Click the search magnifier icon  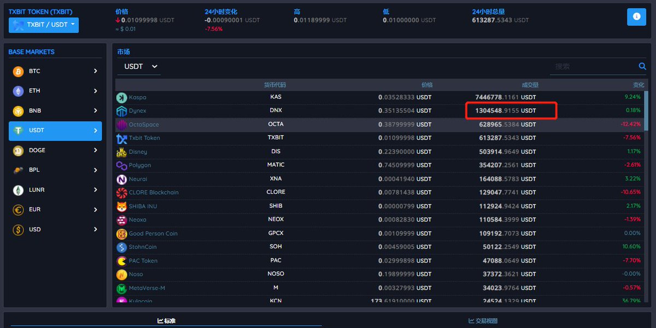(642, 67)
